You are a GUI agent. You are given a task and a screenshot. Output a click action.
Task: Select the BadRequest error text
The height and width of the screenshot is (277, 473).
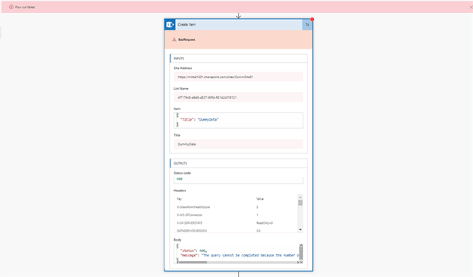(186, 39)
